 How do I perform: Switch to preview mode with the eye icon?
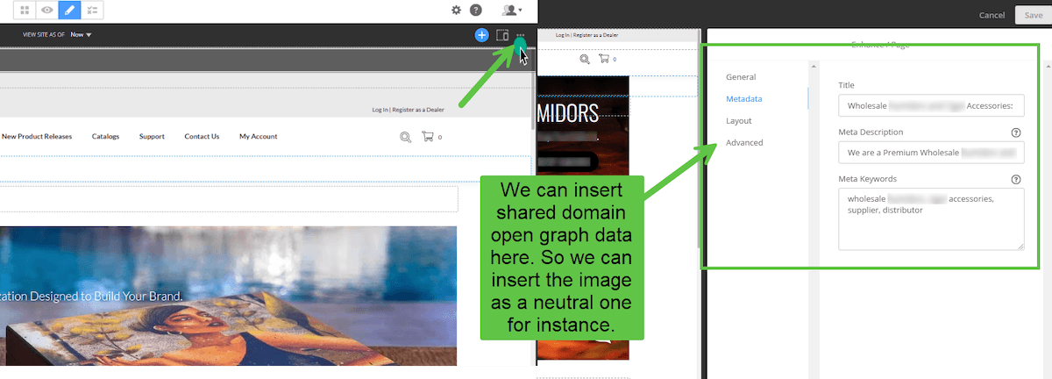coord(47,11)
